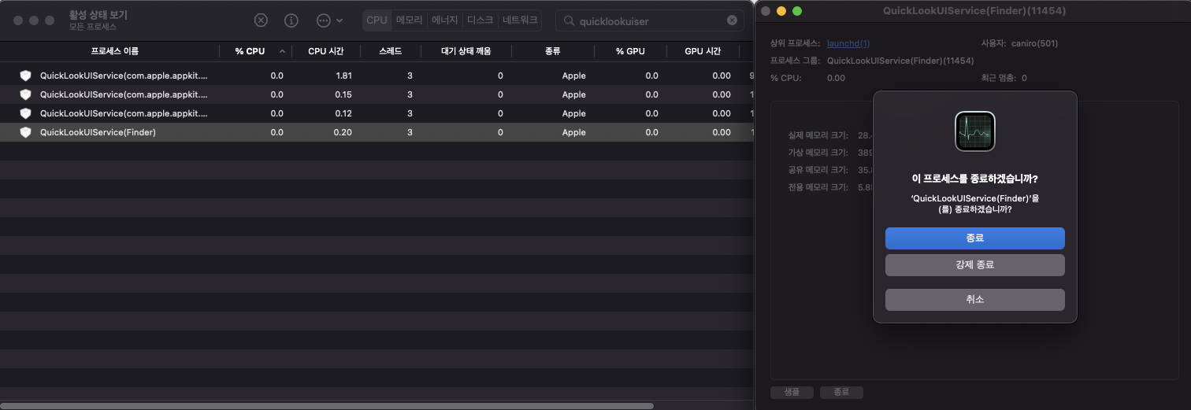Click the 실제 메모리 크기 label
Screen dimensions: 1191x410
(818, 135)
